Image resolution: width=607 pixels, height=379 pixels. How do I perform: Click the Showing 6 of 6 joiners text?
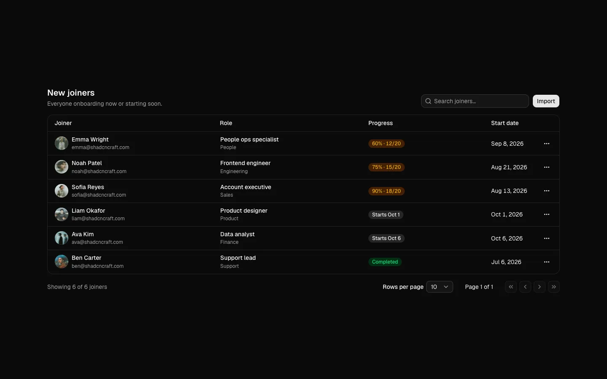(77, 287)
